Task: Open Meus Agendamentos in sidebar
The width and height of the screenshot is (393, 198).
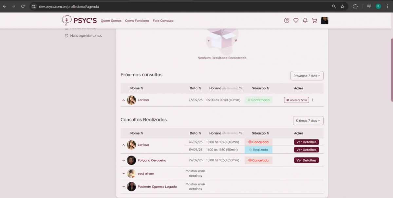Action: (85, 36)
